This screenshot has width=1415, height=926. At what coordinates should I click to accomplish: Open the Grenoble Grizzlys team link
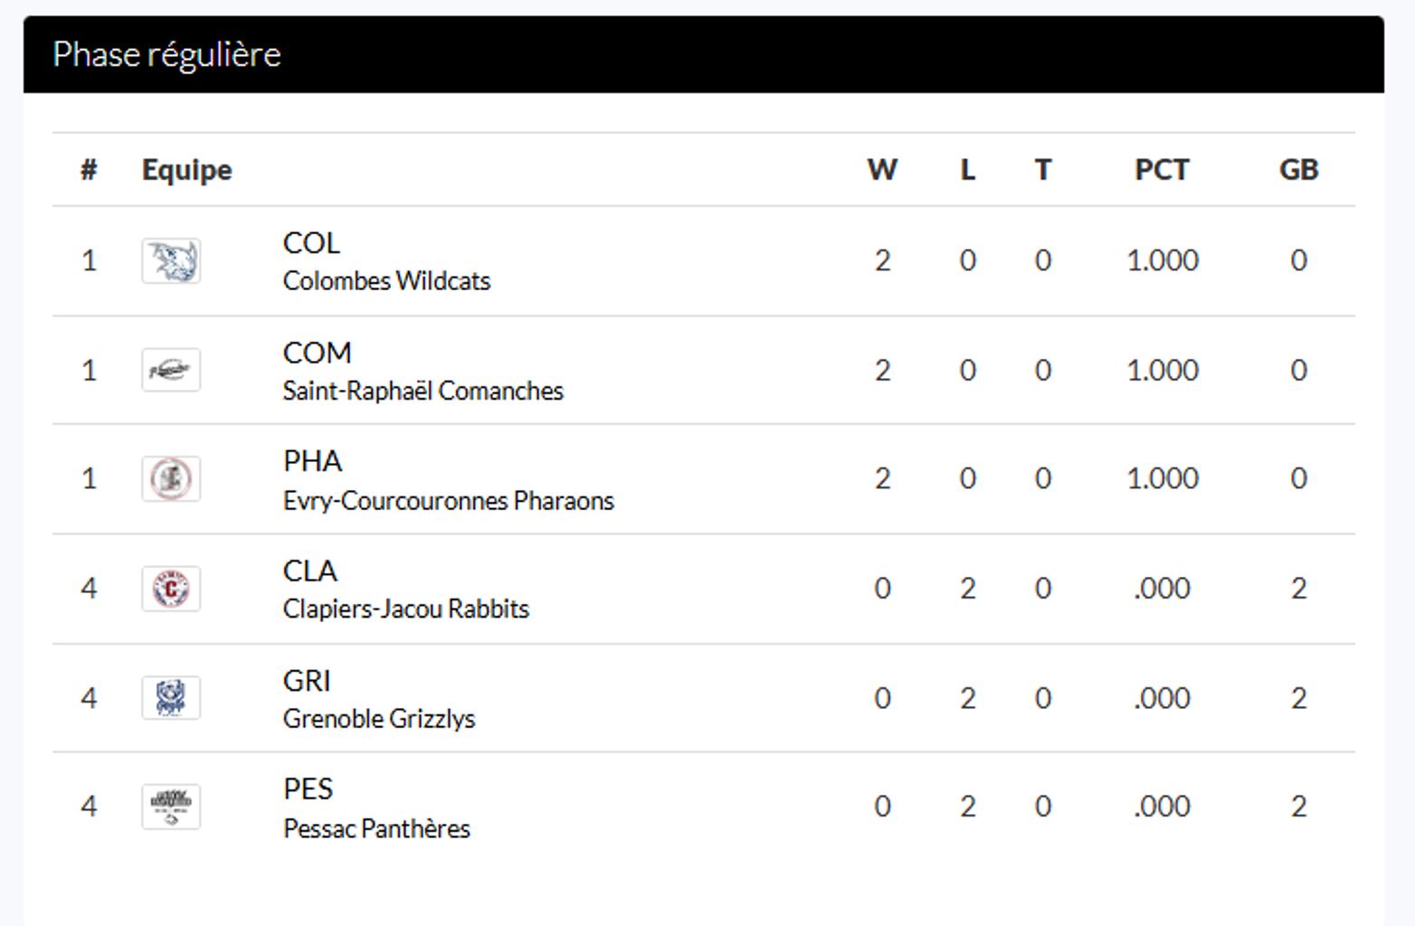(x=378, y=719)
